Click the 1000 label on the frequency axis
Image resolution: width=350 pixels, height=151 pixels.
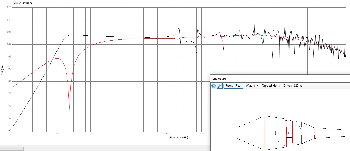(201, 134)
